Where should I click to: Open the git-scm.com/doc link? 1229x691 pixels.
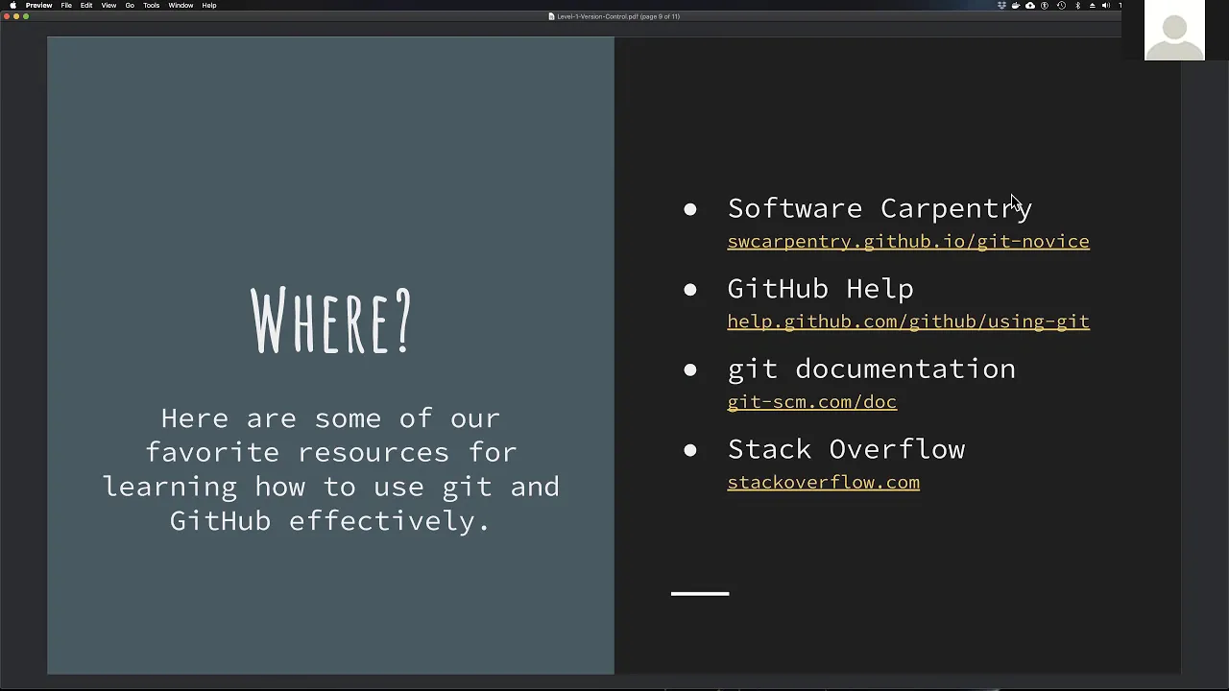[x=812, y=402]
